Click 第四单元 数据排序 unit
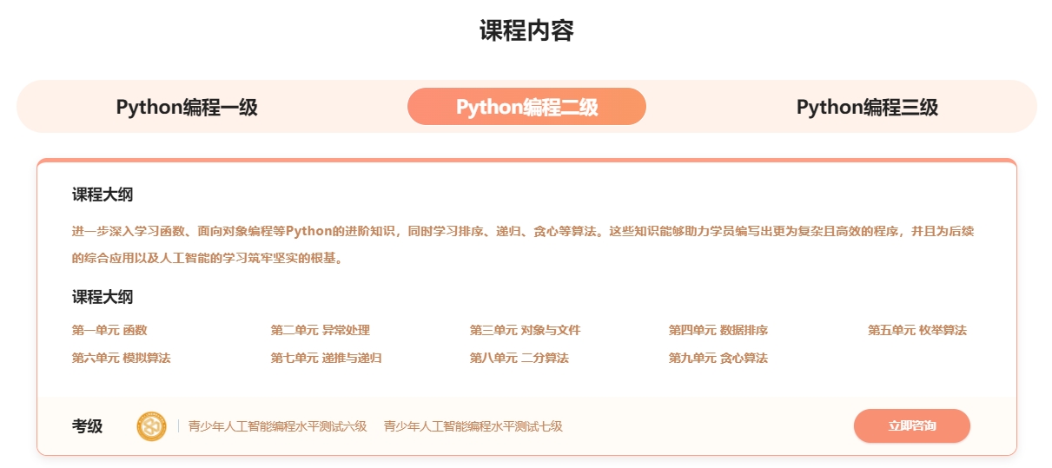The image size is (1052, 468). click(x=718, y=330)
